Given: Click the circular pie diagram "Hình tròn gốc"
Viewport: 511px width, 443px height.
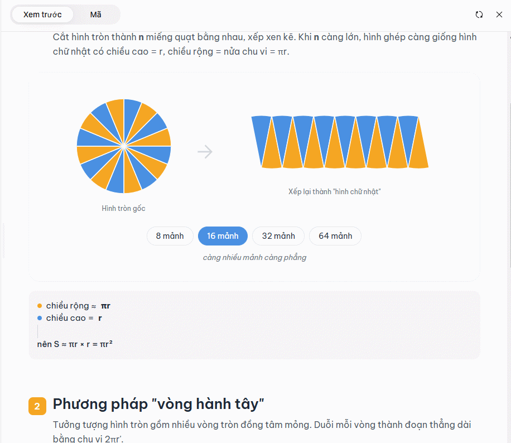Looking at the screenshot, I should click(x=124, y=146).
